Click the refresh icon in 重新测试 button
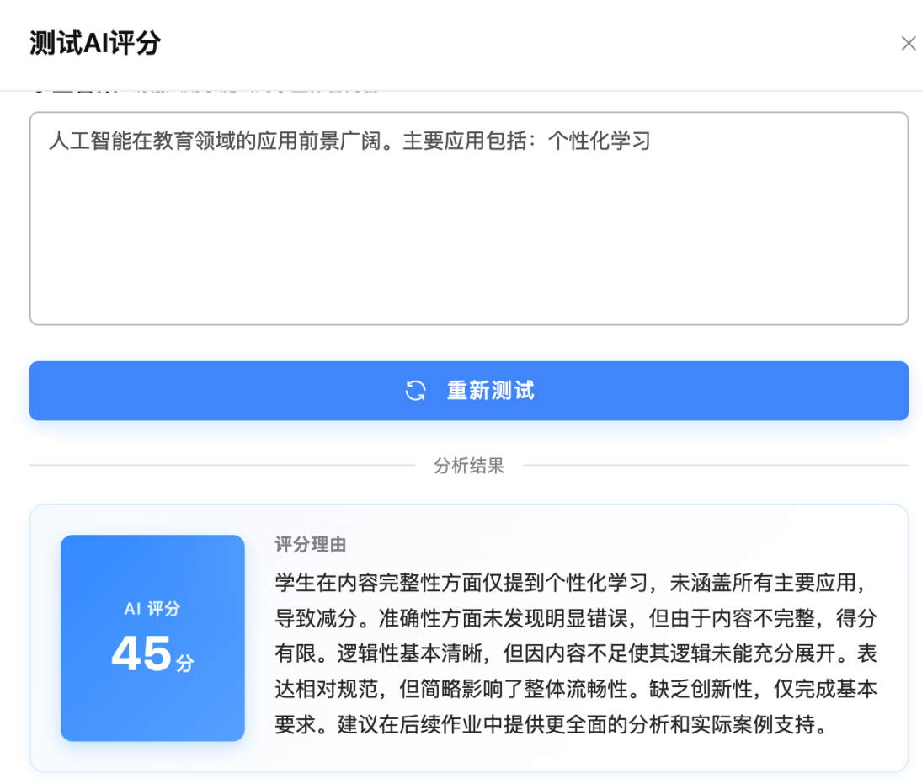 click(x=415, y=391)
